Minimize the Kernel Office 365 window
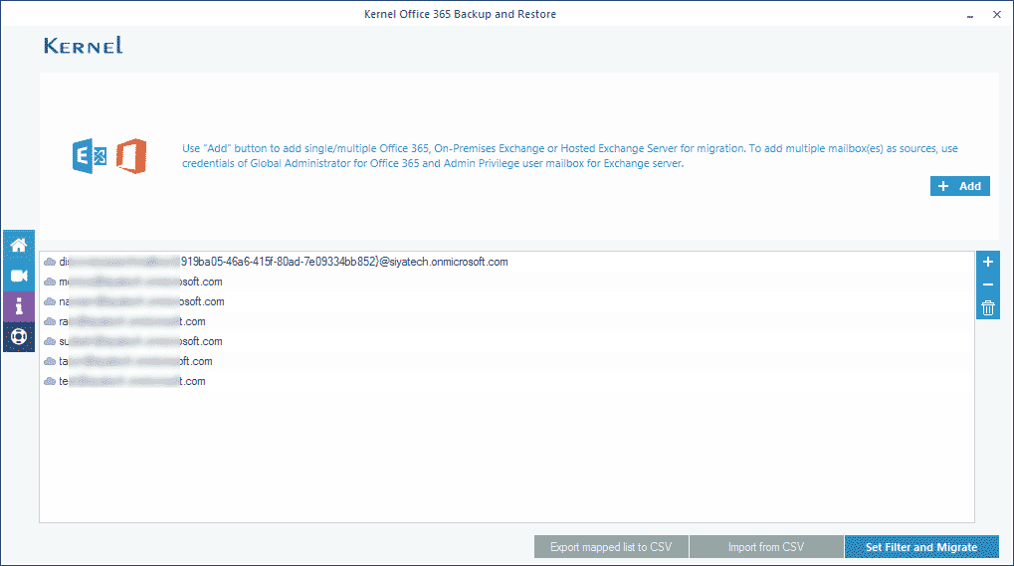The height and width of the screenshot is (566, 1014). click(x=970, y=15)
